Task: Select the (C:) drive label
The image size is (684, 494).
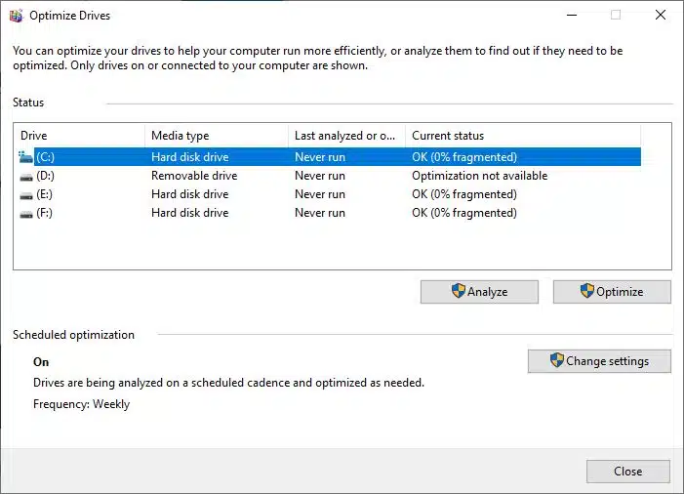Action: 45,157
